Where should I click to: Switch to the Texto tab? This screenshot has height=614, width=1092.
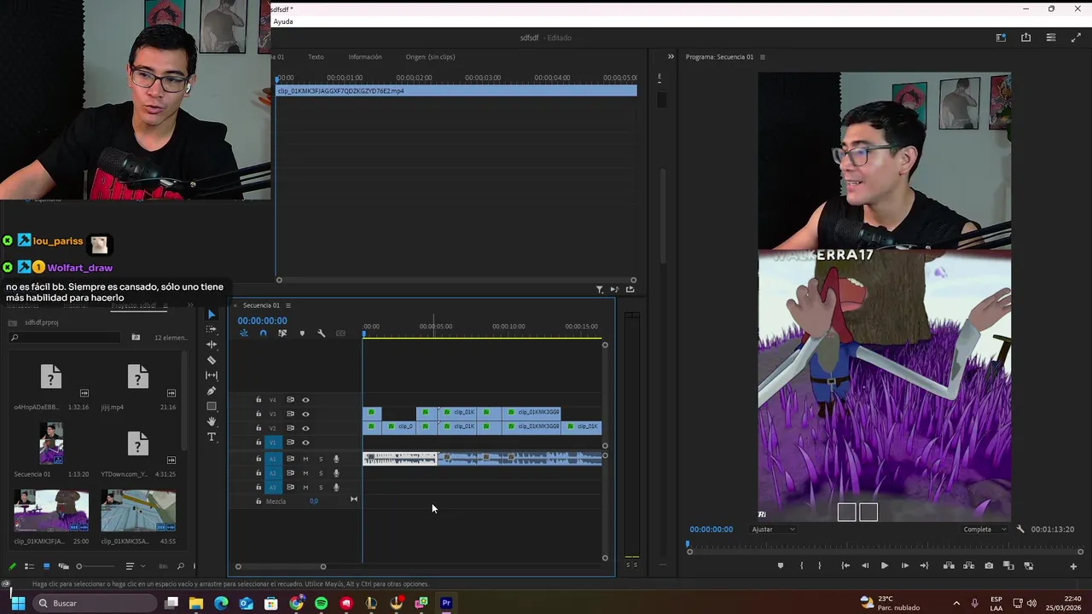[316, 57]
